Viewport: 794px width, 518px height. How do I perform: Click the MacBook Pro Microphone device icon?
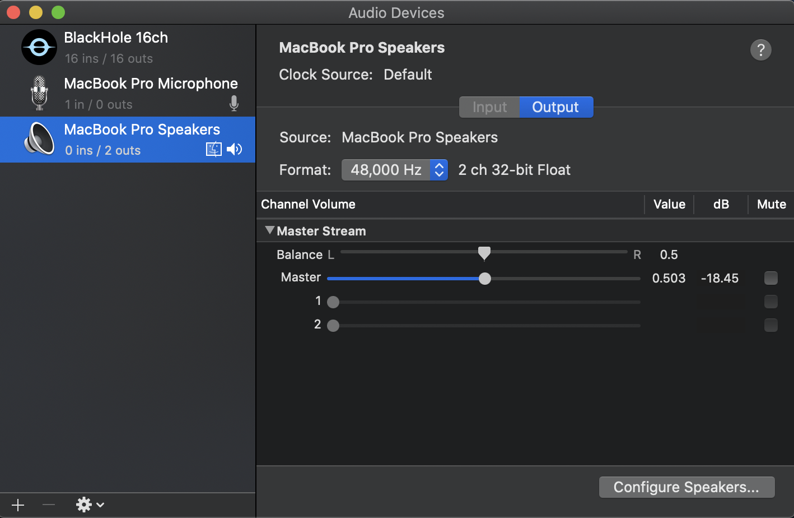click(x=39, y=93)
